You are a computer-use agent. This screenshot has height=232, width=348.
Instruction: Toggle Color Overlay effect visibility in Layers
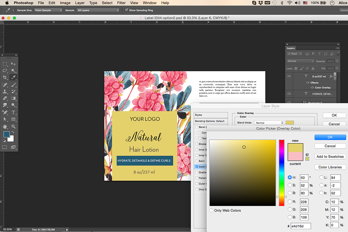pos(312,87)
